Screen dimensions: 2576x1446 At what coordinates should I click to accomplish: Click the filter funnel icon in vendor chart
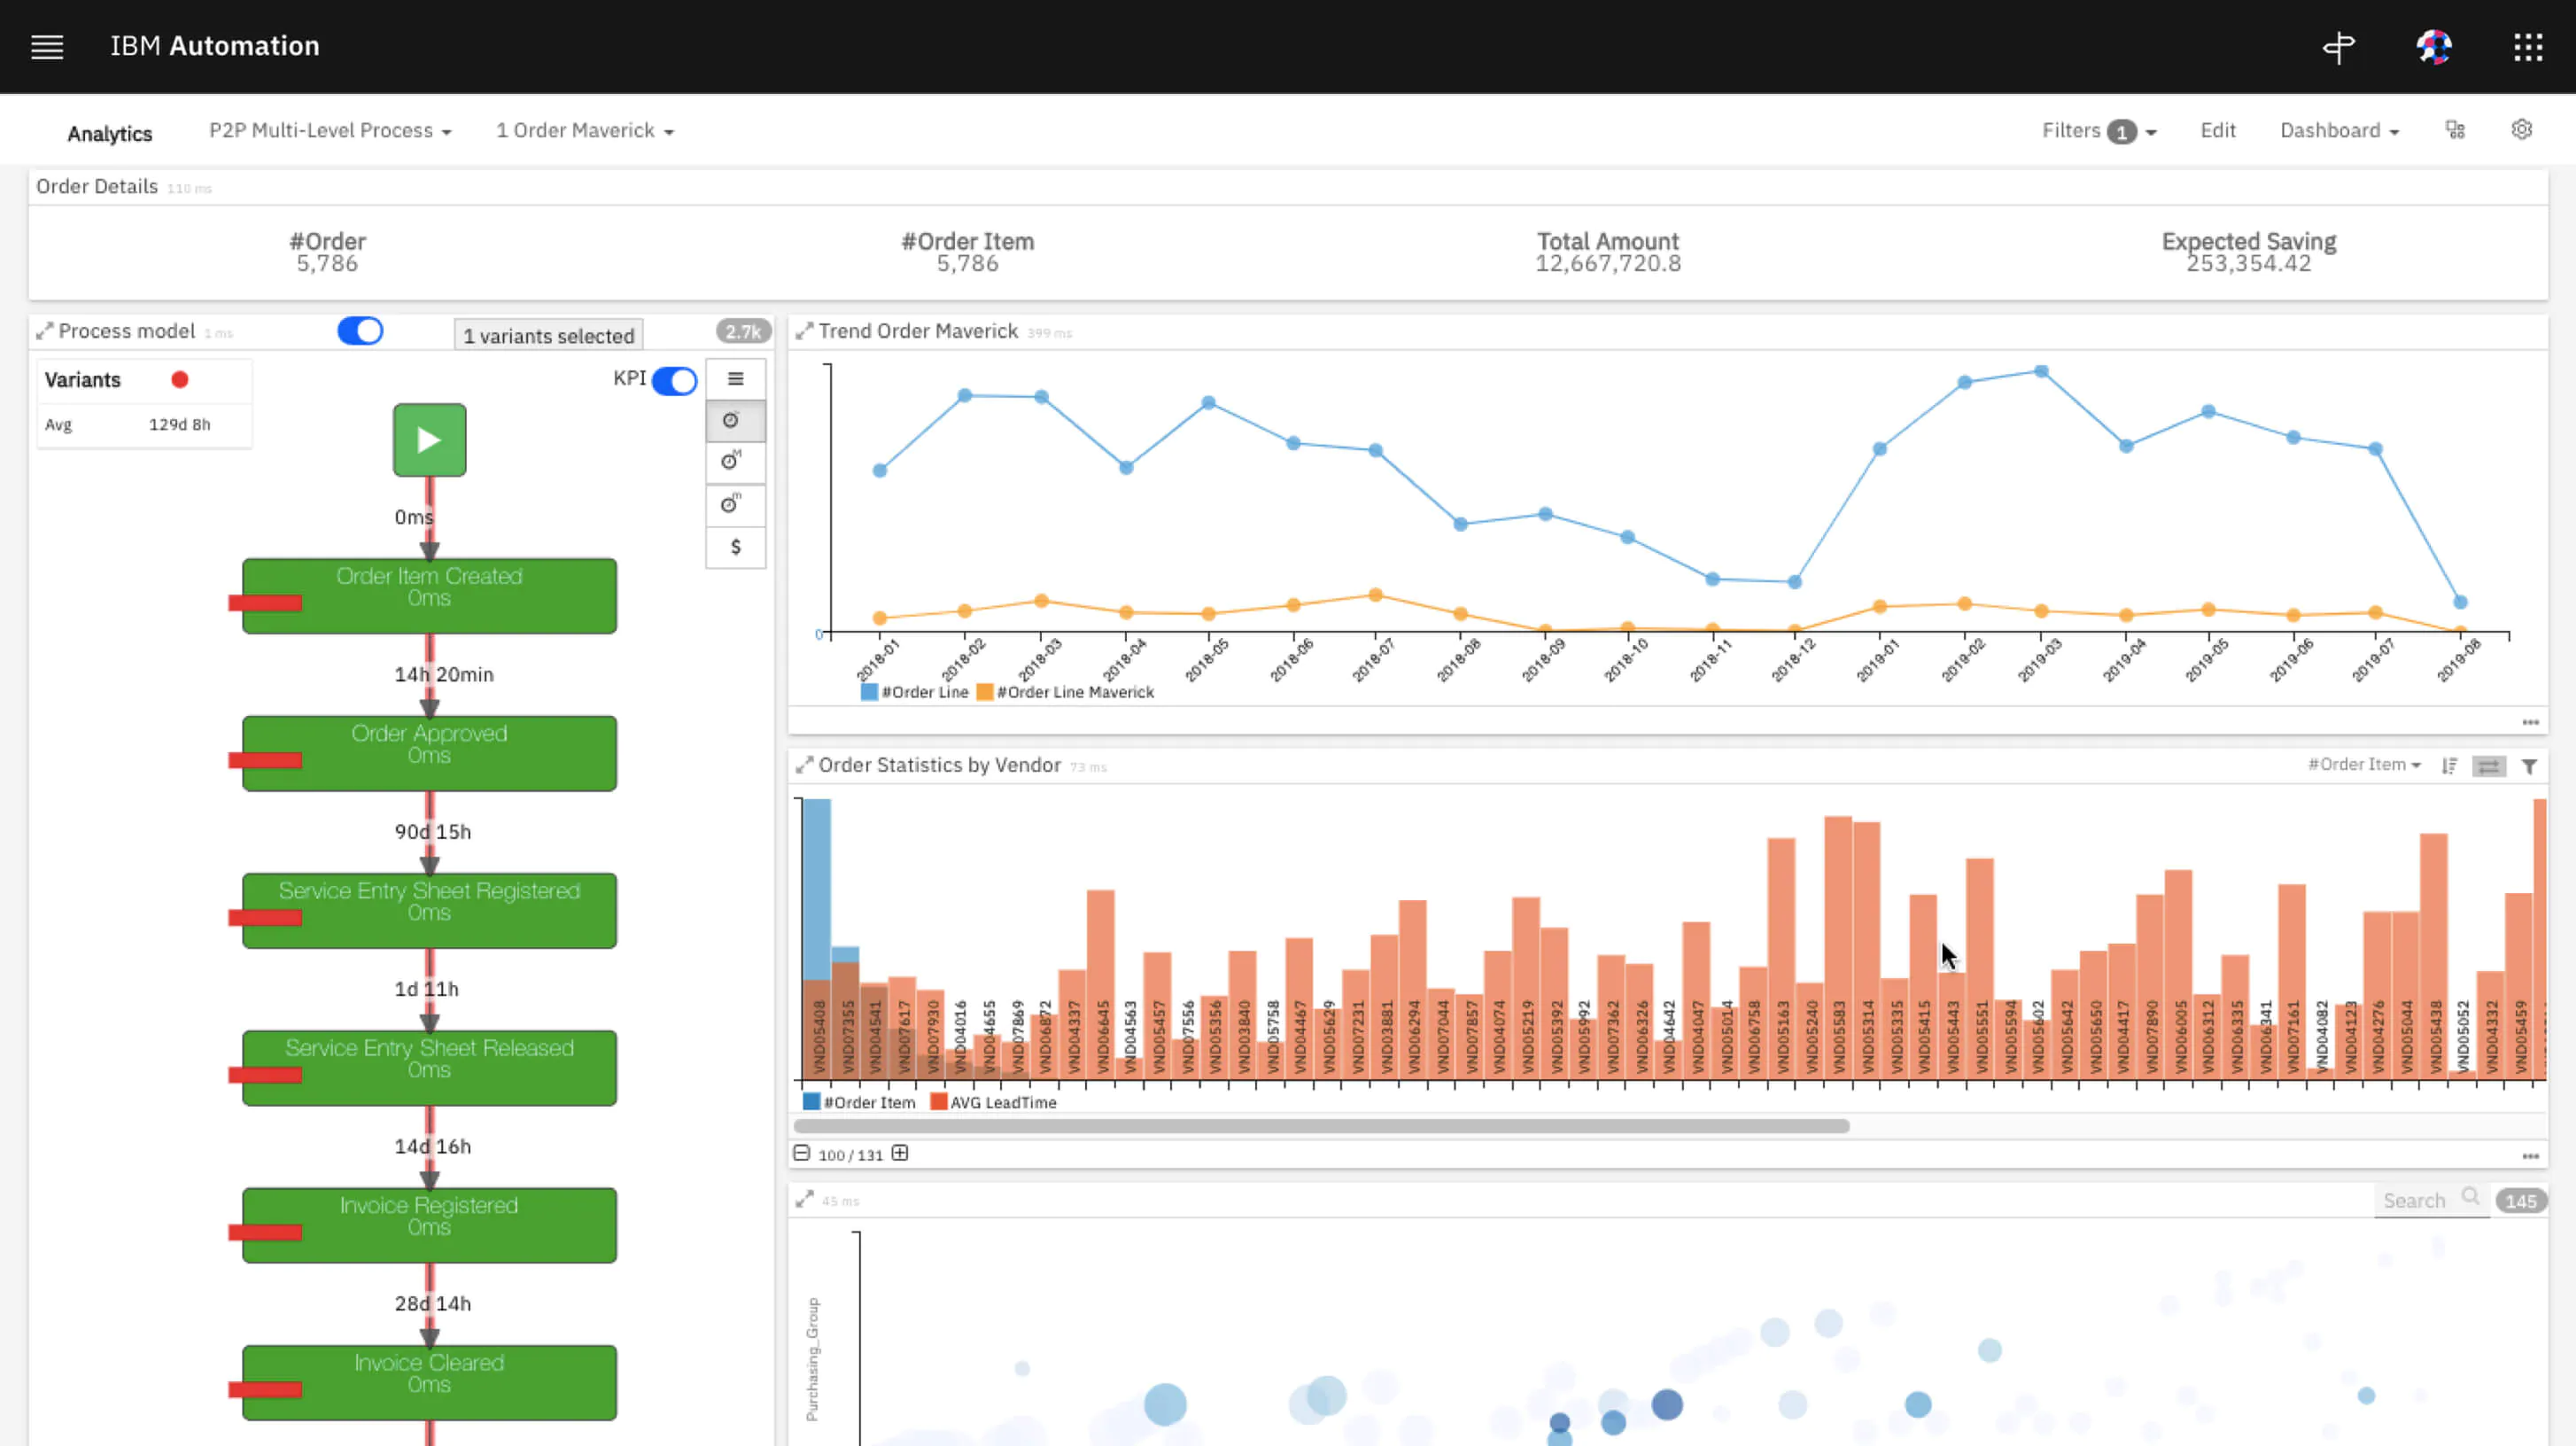(x=2529, y=766)
